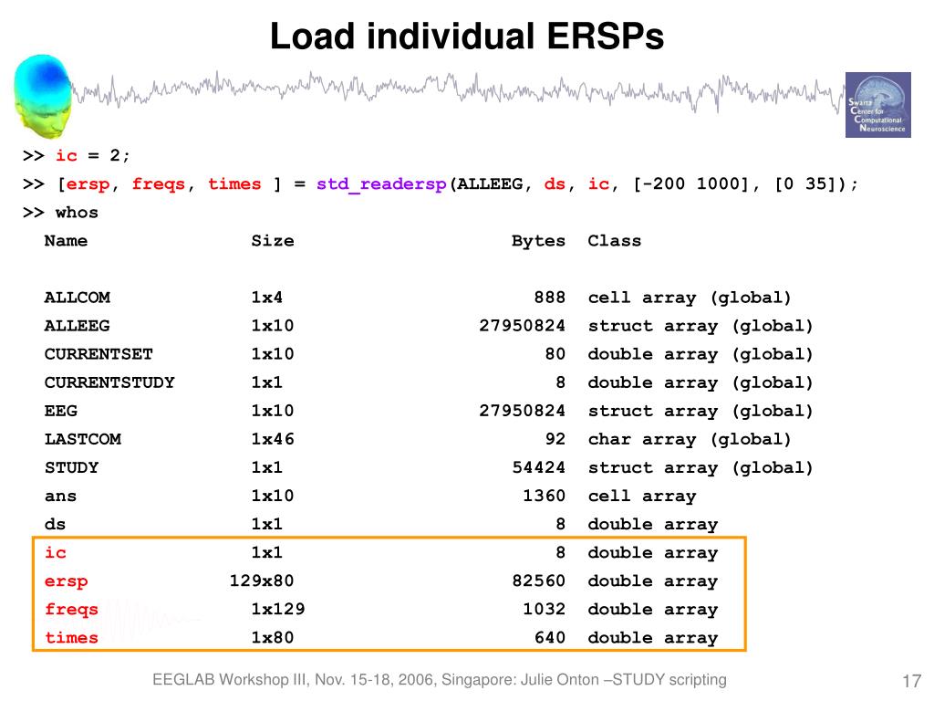
Task: Click the 3D head scalp map image
Action: (43, 97)
